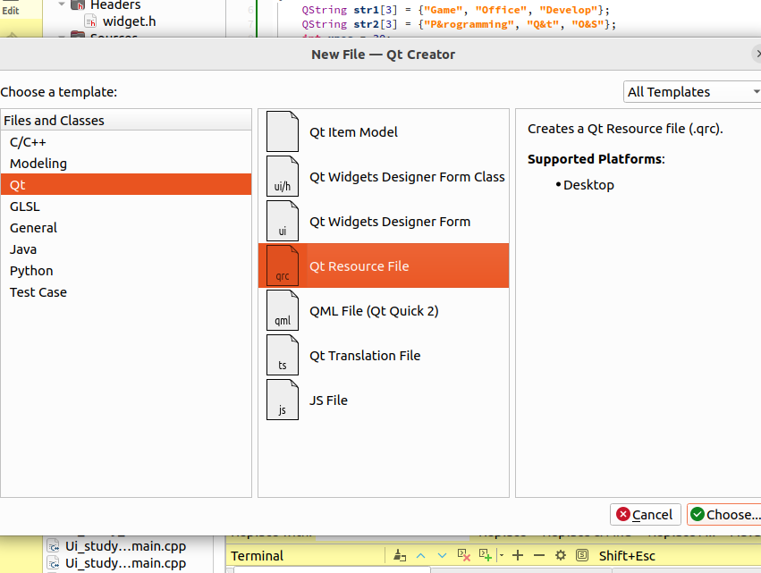Click the Terminal clear broom icon
The width and height of the screenshot is (761, 573).
click(x=400, y=555)
